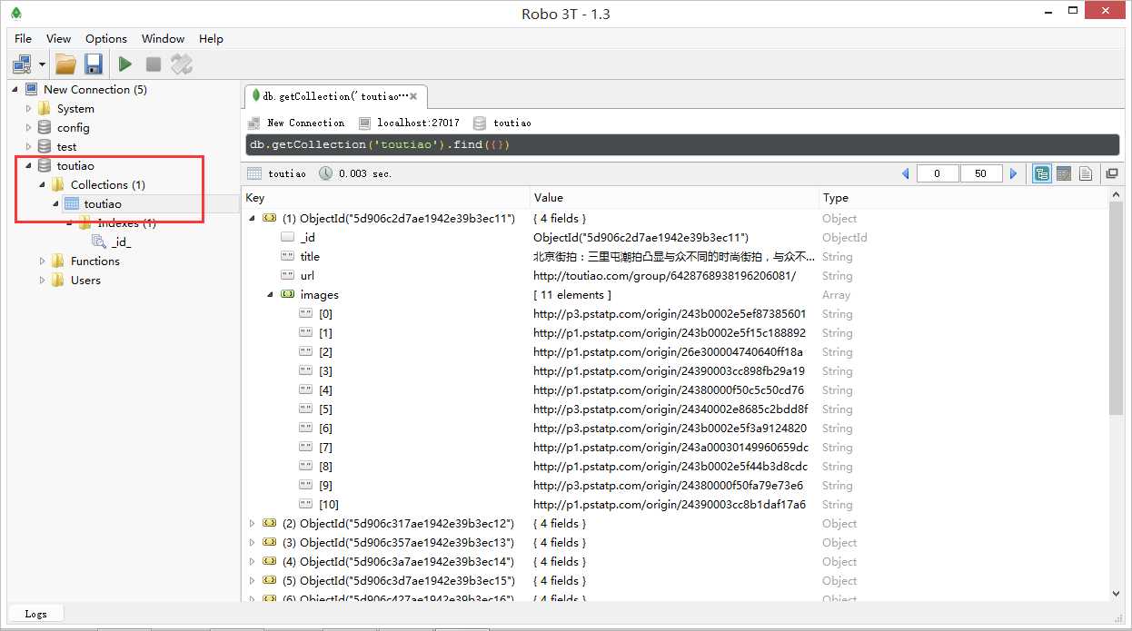Expand the config database
The image size is (1132, 631).
(28, 127)
